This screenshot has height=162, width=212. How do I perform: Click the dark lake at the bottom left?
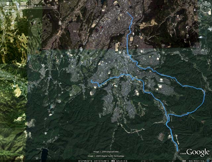pyautogui.click(x=44, y=154)
